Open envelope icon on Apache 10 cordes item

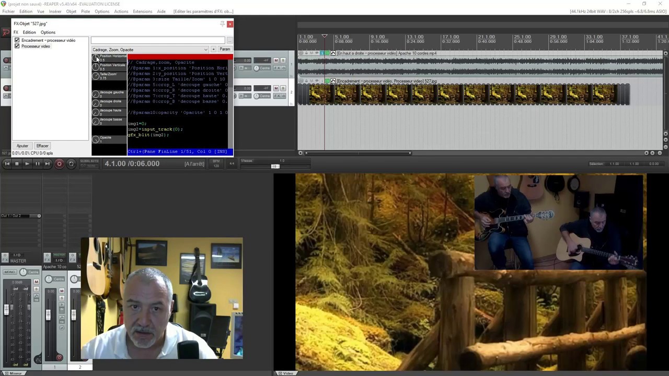[x=333, y=53]
